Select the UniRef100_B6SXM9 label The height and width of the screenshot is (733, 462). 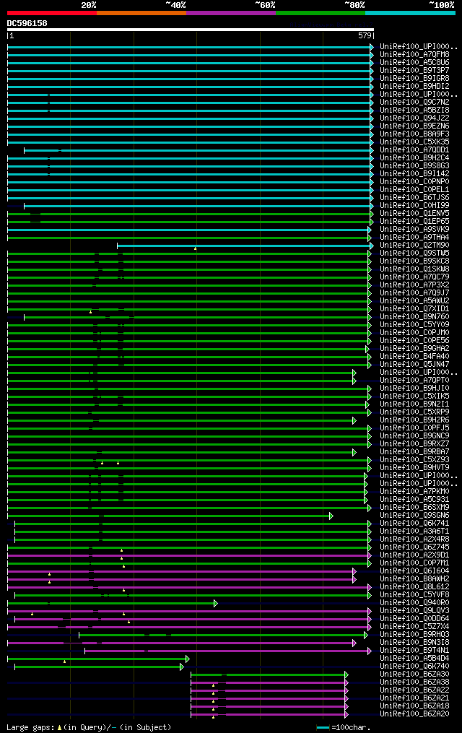click(x=414, y=507)
